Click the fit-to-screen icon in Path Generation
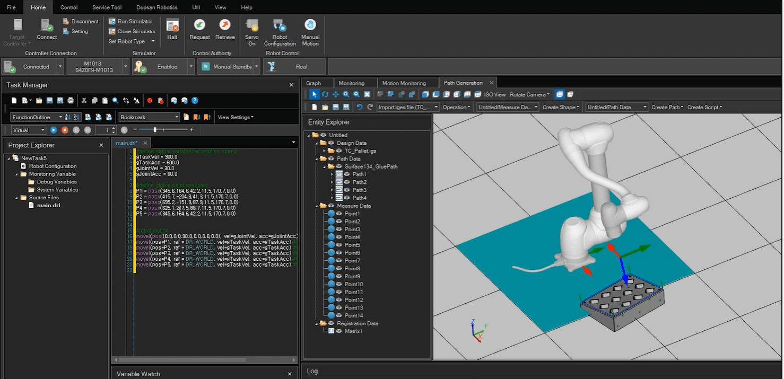The width and height of the screenshot is (784, 379). 367,94
